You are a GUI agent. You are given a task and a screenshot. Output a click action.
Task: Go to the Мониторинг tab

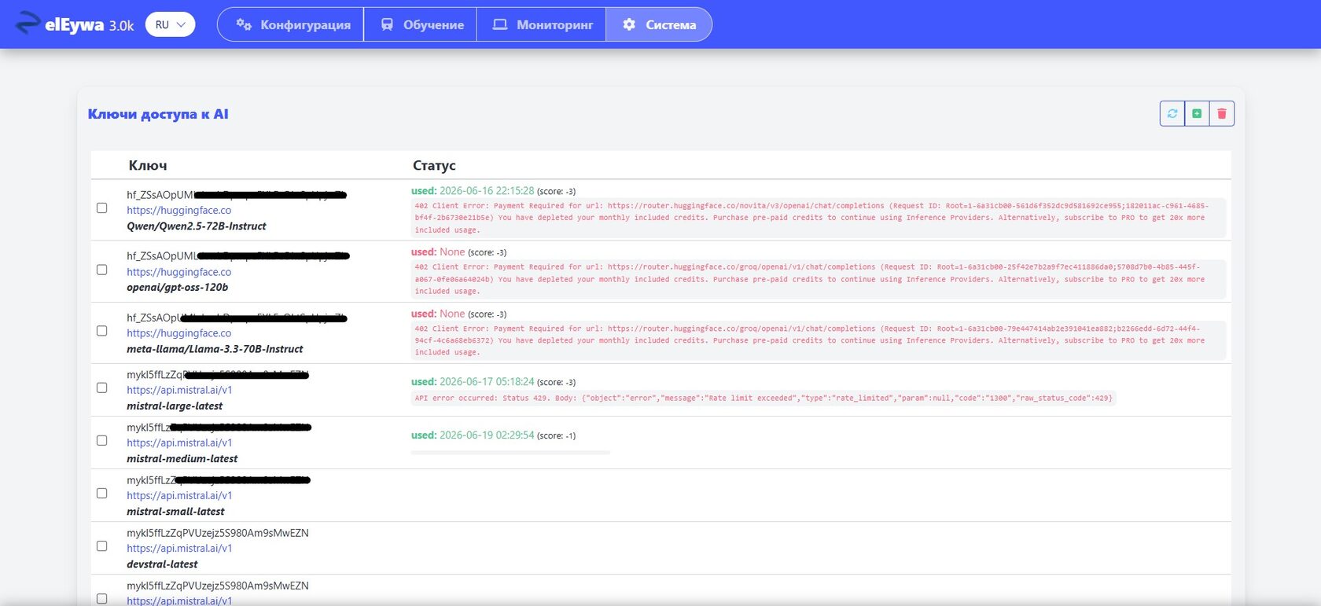(542, 24)
